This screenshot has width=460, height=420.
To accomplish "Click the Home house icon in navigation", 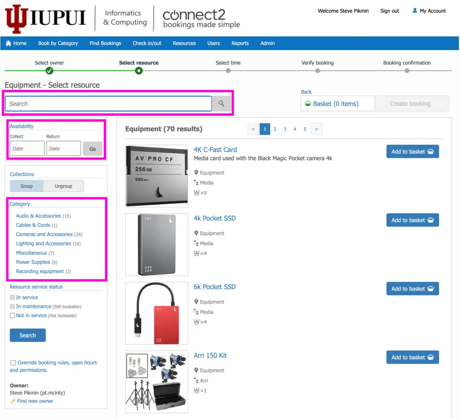I will (x=8, y=43).
